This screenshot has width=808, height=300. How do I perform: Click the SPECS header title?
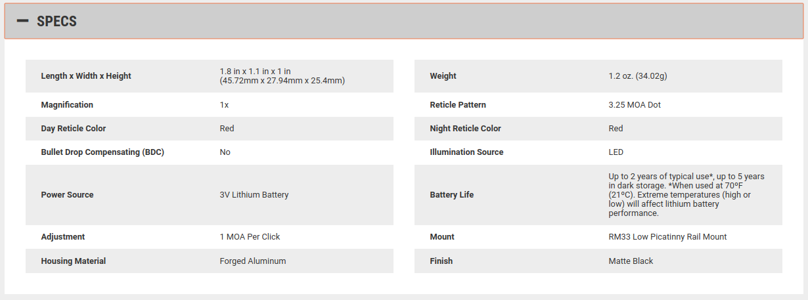pyautogui.click(x=56, y=21)
